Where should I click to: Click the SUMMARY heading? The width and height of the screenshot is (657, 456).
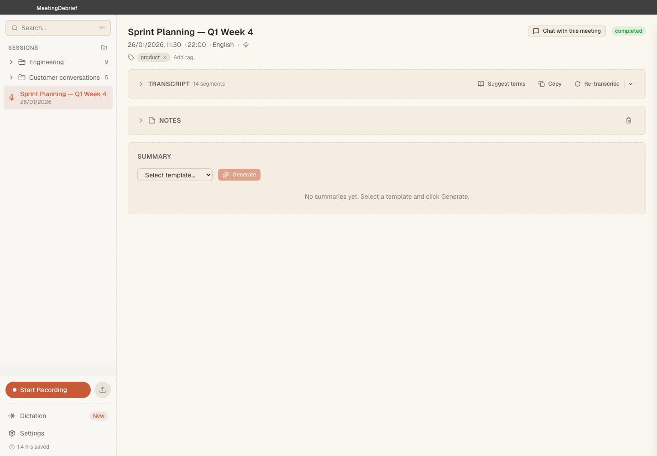[154, 156]
